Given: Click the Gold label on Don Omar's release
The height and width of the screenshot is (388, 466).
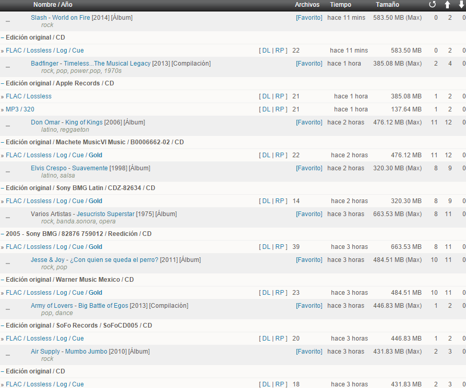Looking at the screenshot, I should point(95,155).
